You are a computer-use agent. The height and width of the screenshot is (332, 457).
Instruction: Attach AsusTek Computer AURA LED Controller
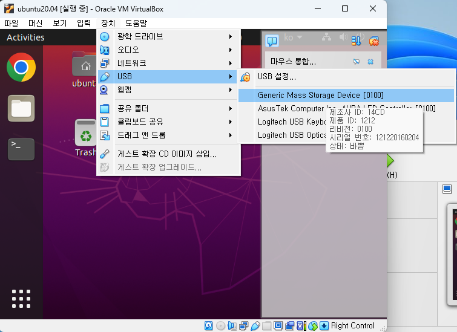346,108
